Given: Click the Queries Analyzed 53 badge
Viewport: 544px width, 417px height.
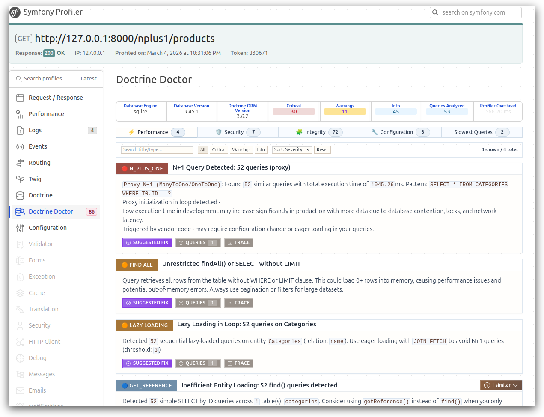Looking at the screenshot, I should click(x=447, y=112).
